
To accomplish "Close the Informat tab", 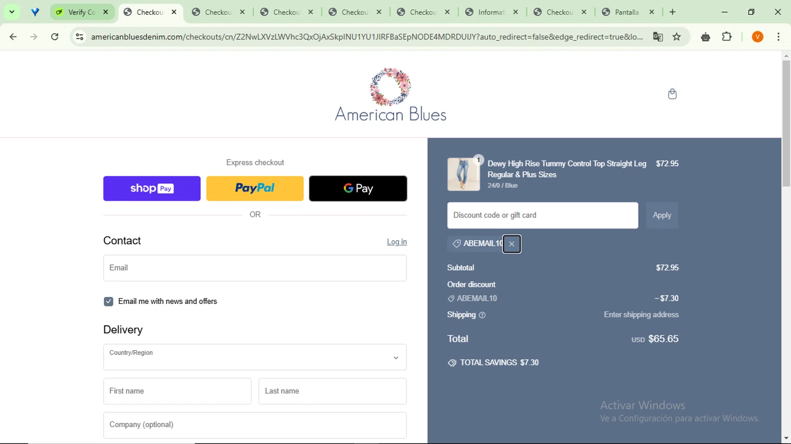I will [515, 12].
